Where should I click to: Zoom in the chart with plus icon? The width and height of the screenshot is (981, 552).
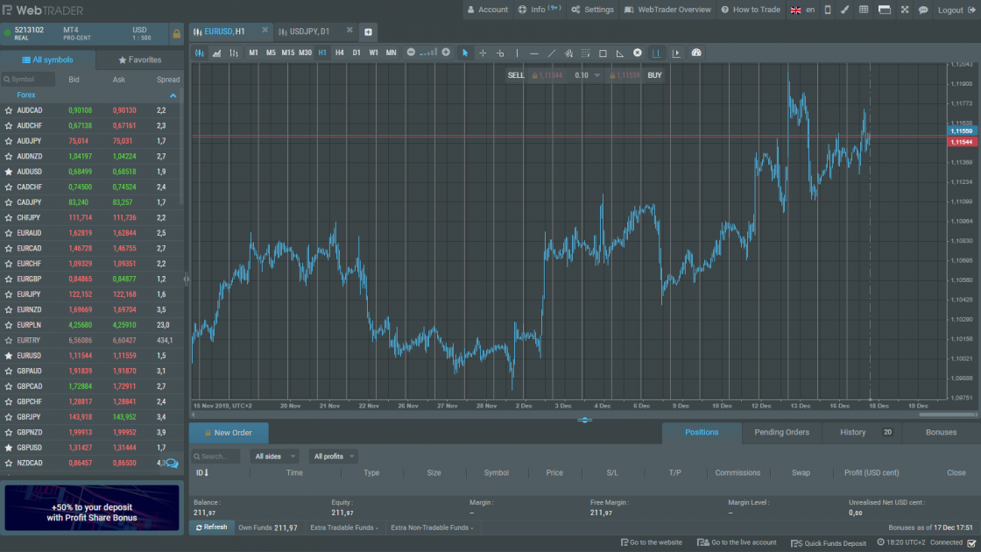[x=446, y=53]
